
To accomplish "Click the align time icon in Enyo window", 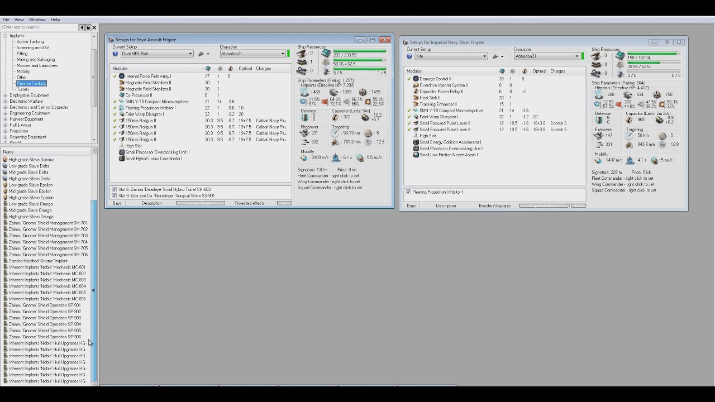I will pyautogui.click(x=336, y=157).
